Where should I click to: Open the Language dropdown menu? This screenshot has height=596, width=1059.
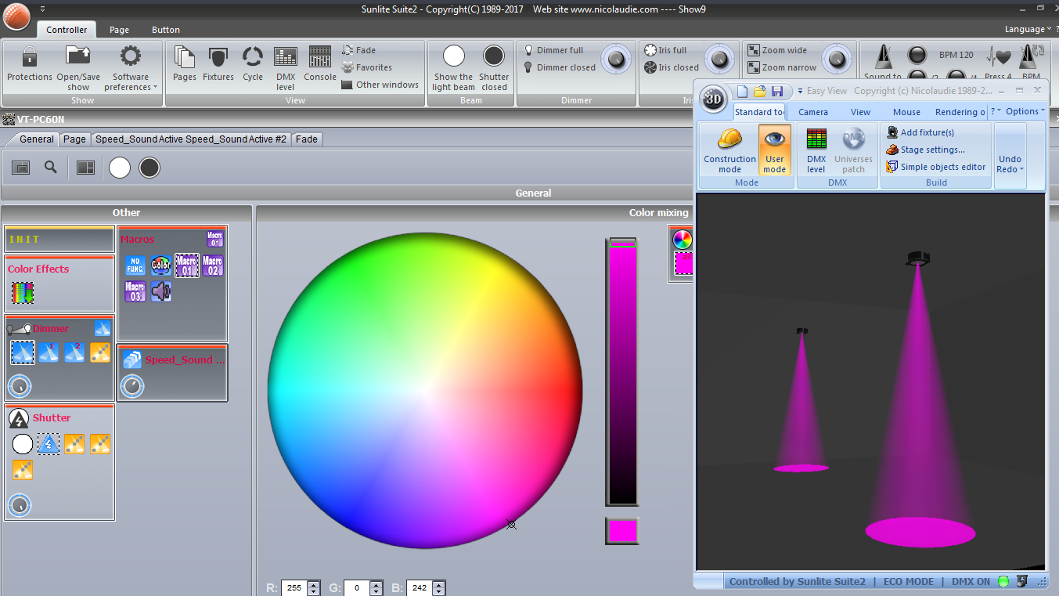(x=1027, y=29)
